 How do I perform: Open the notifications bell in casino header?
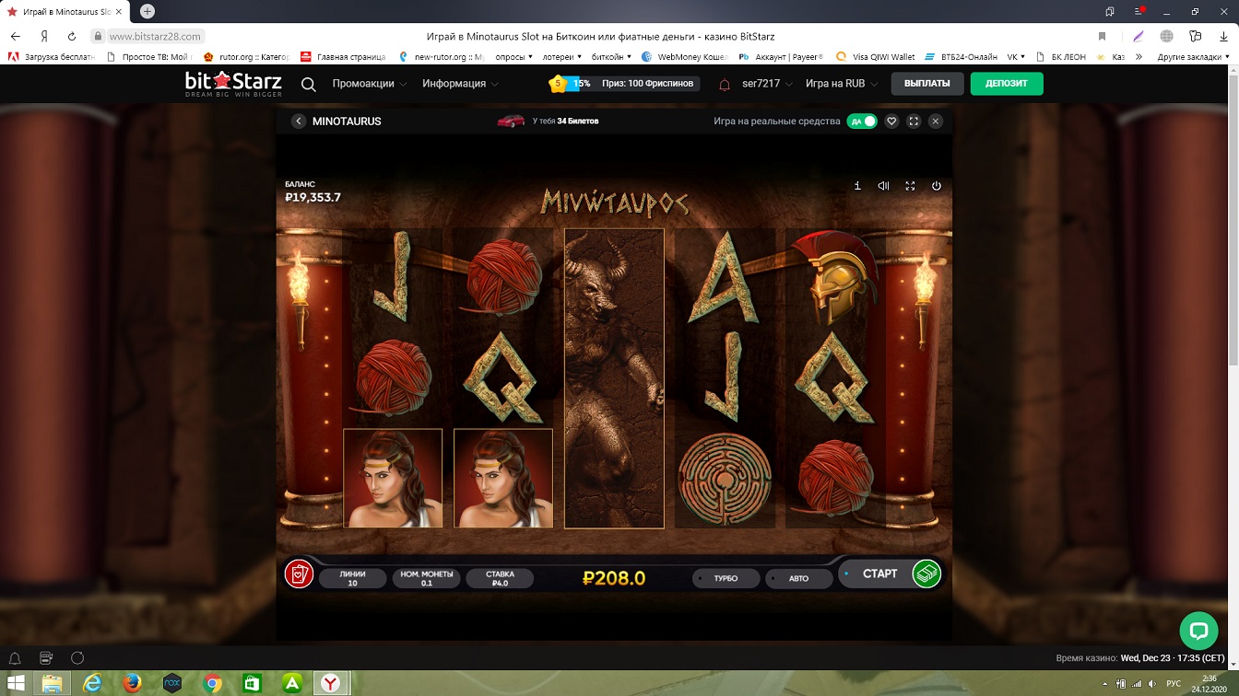(x=725, y=85)
